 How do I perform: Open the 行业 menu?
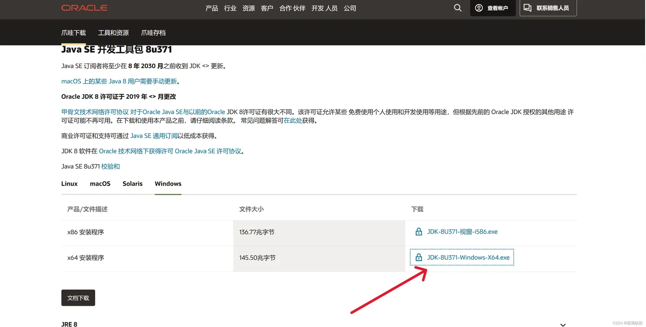point(230,8)
